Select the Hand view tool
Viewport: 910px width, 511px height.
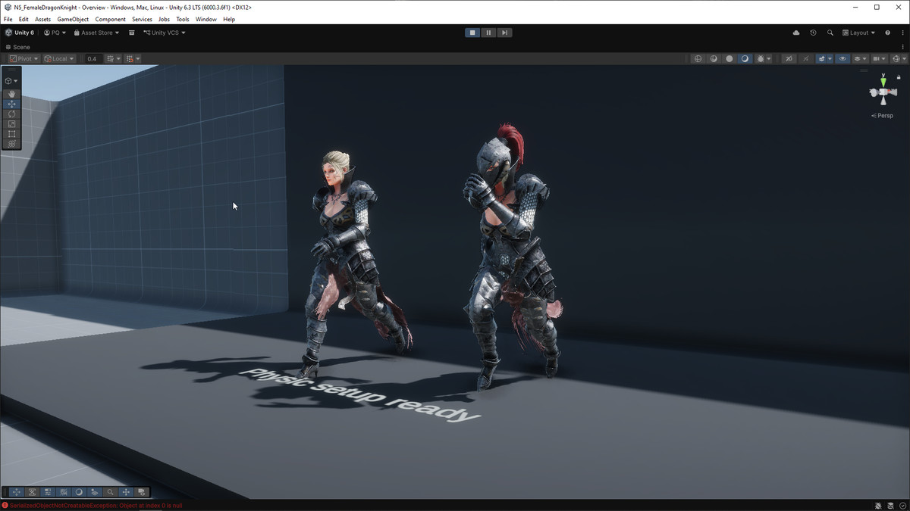click(11, 94)
